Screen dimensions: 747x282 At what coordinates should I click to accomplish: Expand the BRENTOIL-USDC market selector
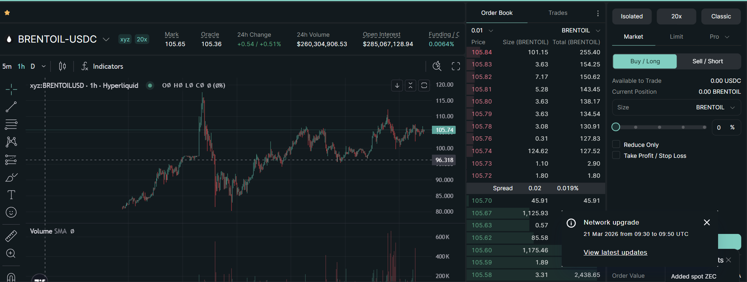point(106,39)
